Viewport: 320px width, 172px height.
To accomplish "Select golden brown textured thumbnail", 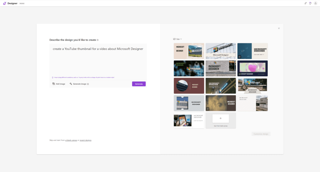I will pos(221,103).
